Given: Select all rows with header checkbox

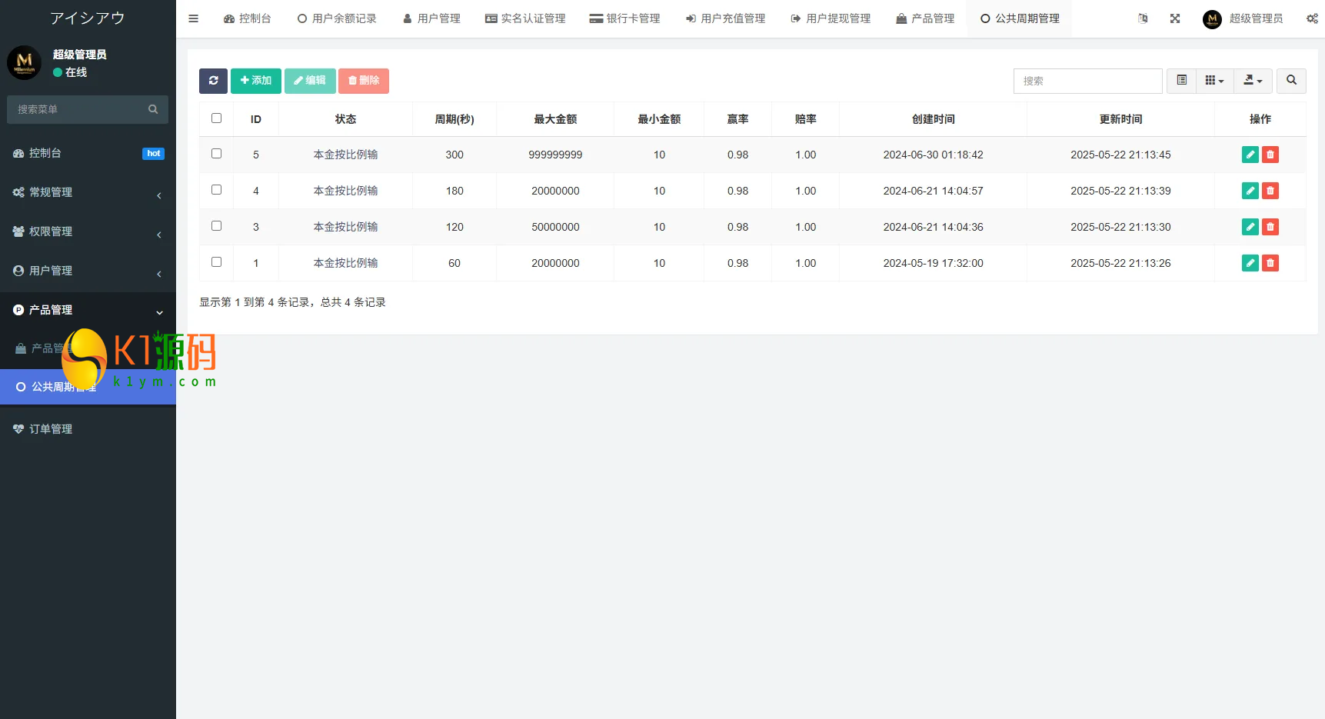Looking at the screenshot, I should pos(216,118).
